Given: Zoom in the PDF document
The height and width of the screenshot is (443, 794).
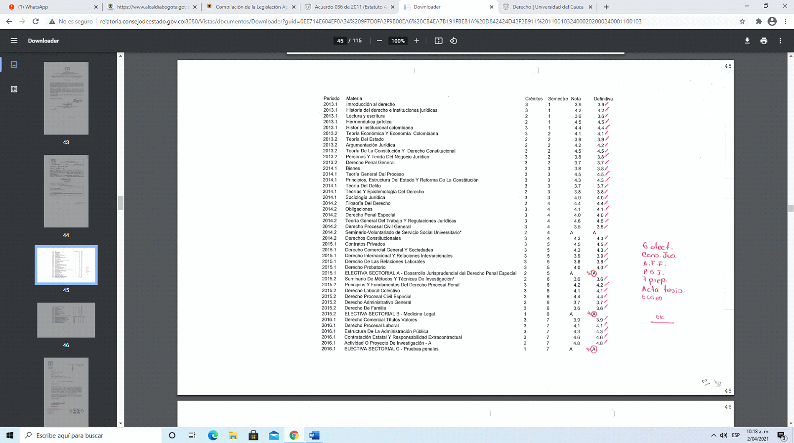Looking at the screenshot, I should [417, 41].
